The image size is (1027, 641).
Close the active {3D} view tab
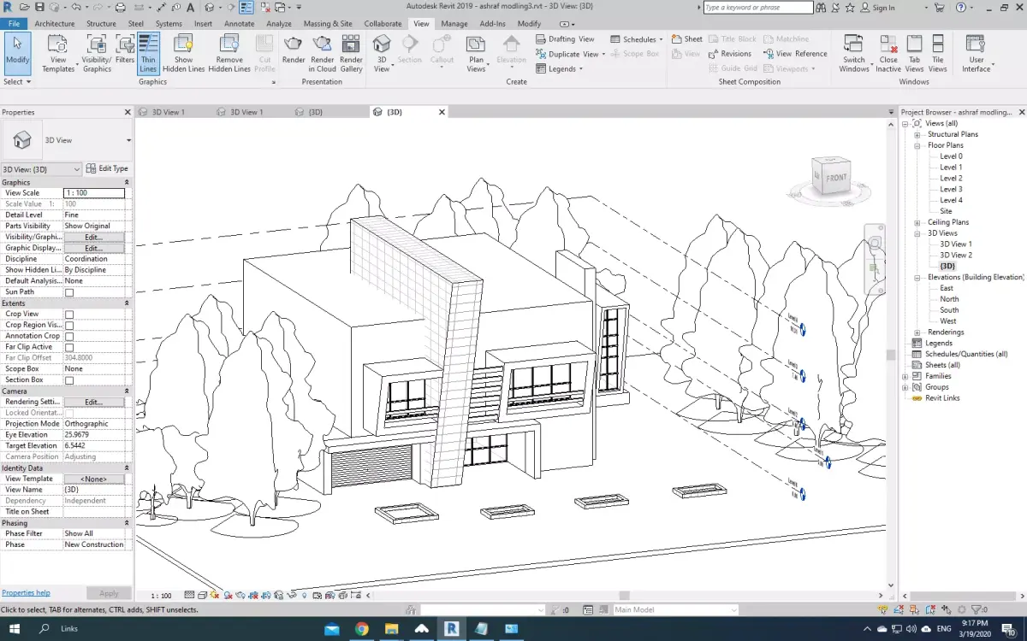[x=442, y=112]
